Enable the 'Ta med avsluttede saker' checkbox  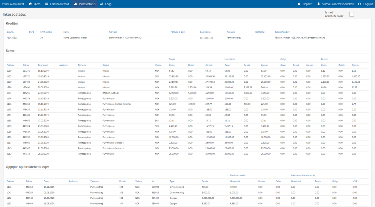351,14
